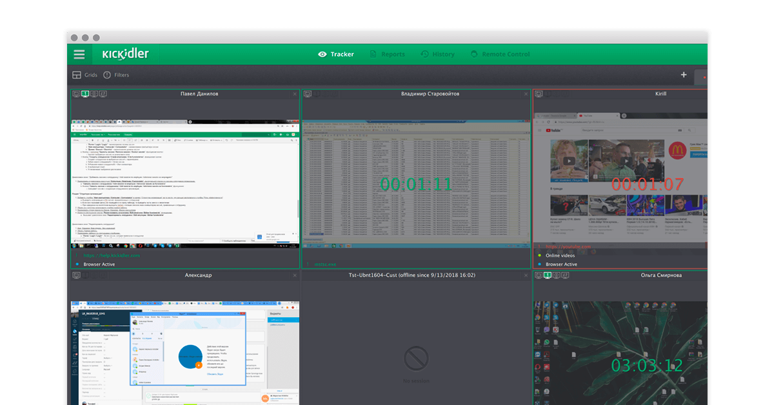Click the No session icon in offline tile
This screenshot has height=405, width=774.
416,357
